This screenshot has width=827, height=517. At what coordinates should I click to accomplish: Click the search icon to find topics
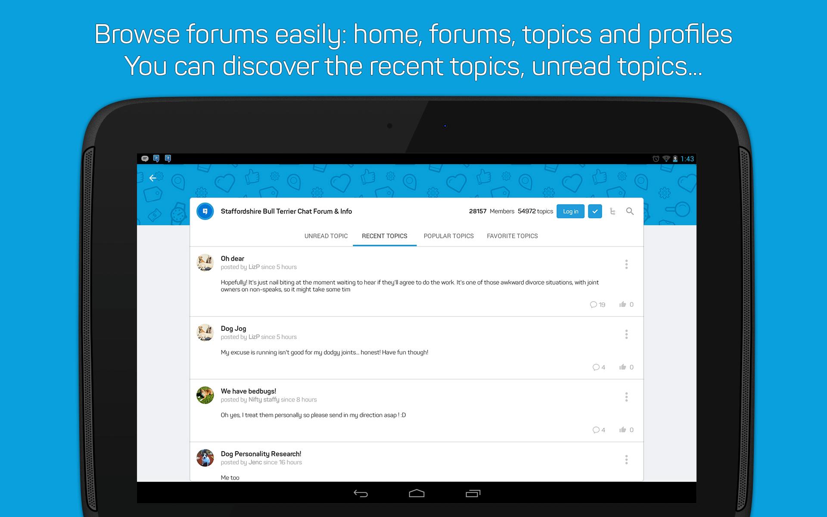pos(629,212)
